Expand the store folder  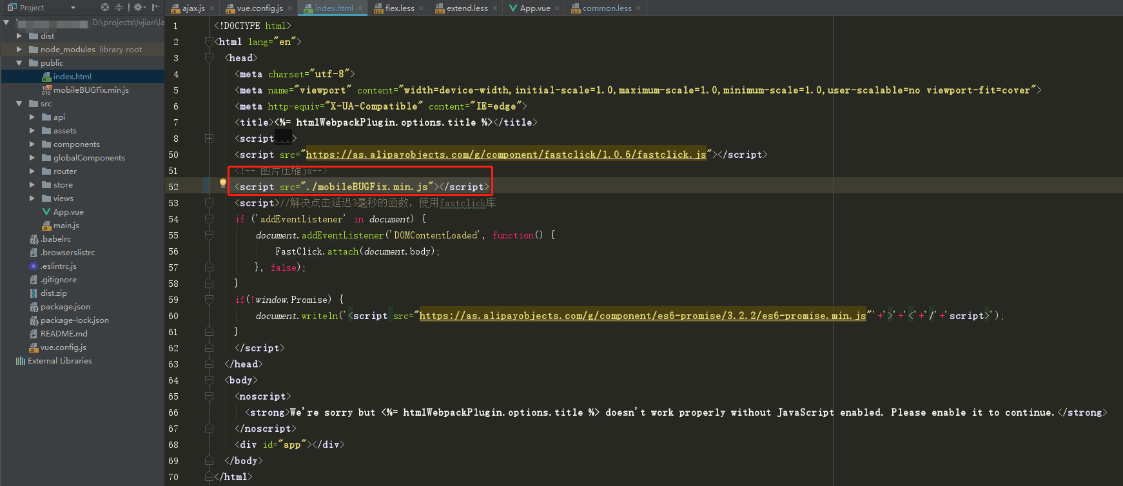tap(32, 185)
